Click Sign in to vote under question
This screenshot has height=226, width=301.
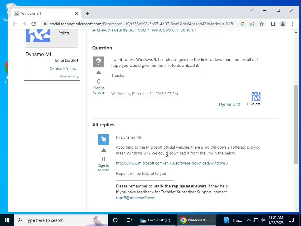99,90
